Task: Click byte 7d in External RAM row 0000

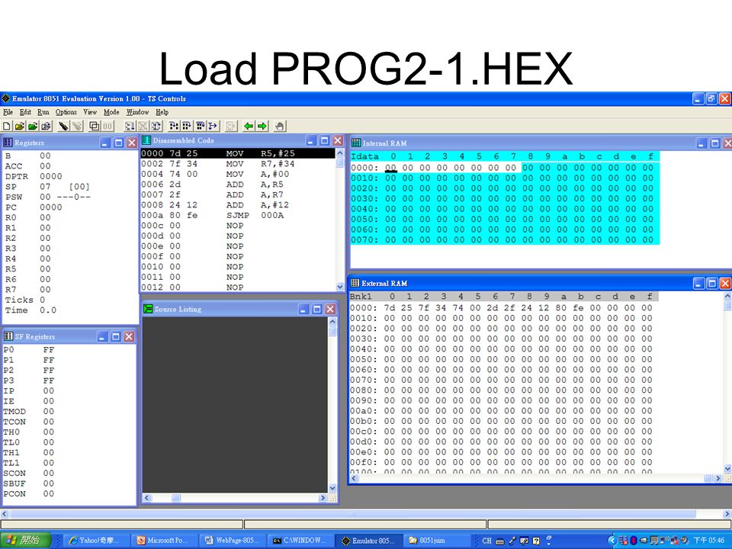Action: click(x=390, y=307)
